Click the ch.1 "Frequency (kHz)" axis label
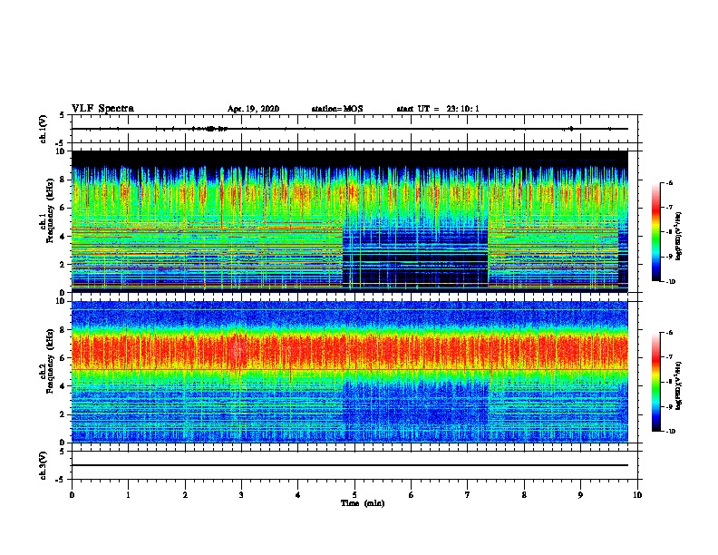718x555 pixels. pyautogui.click(x=50, y=210)
